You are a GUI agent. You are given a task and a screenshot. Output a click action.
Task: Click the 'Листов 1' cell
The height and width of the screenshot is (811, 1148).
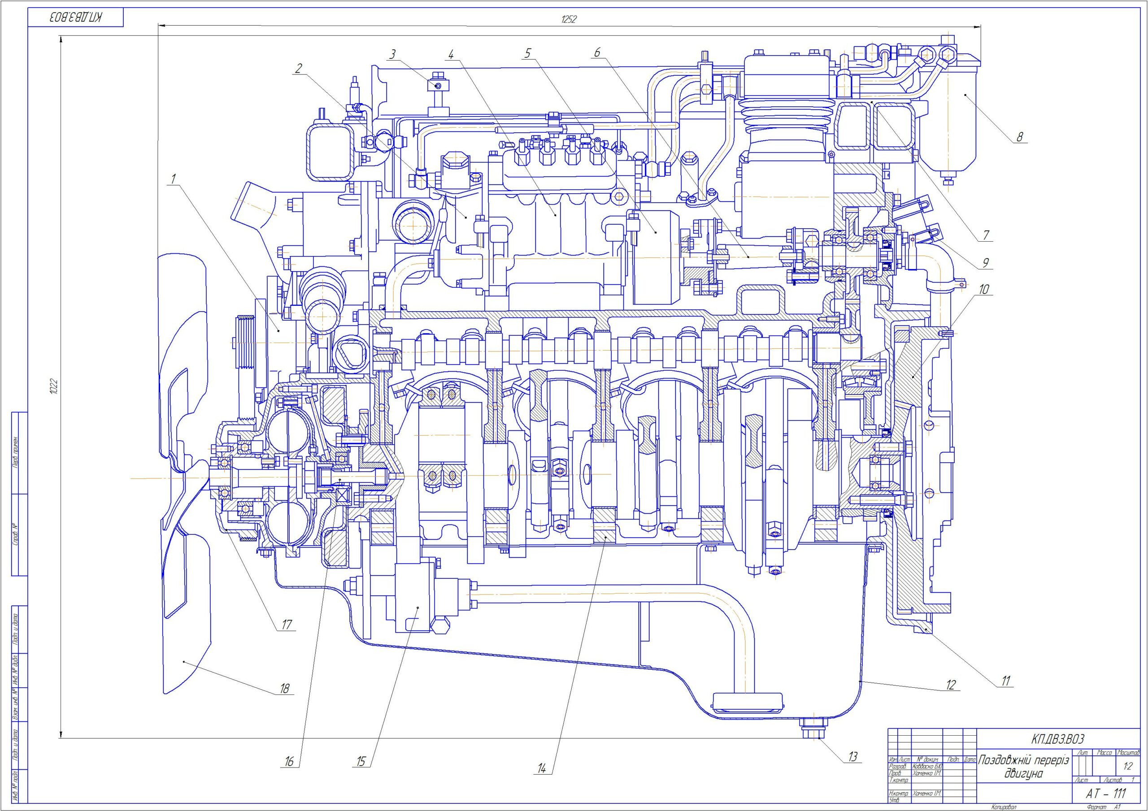click(x=1119, y=780)
